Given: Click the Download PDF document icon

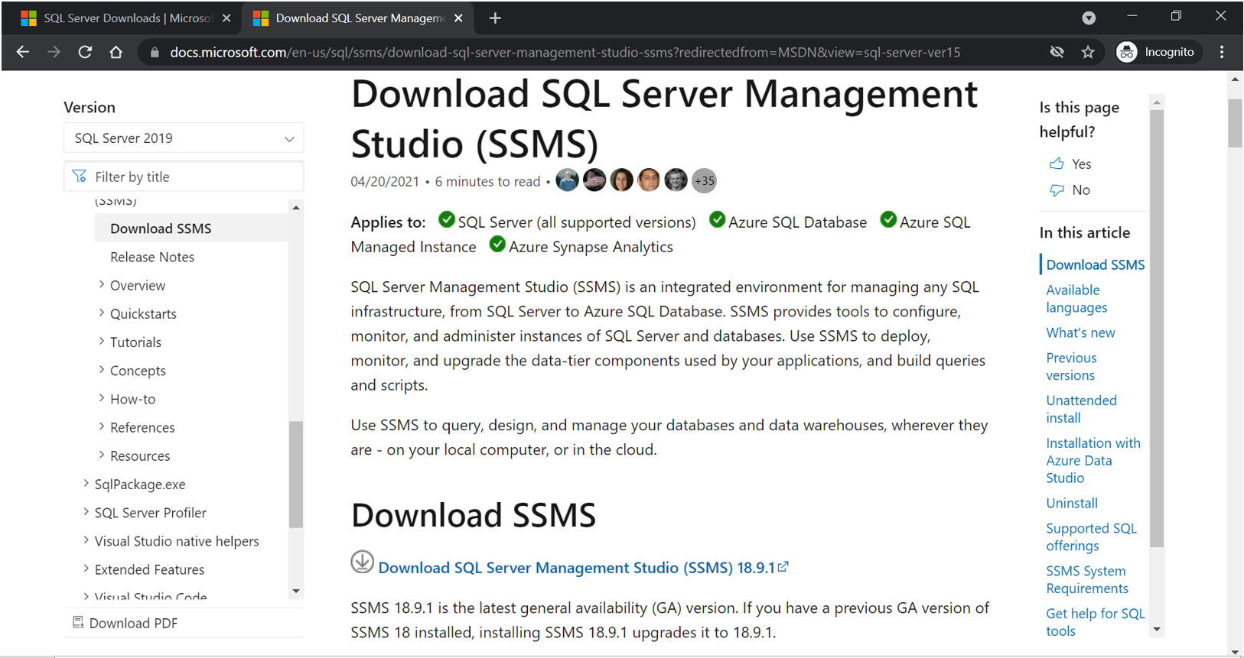Looking at the screenshot, I should (78, 623).
